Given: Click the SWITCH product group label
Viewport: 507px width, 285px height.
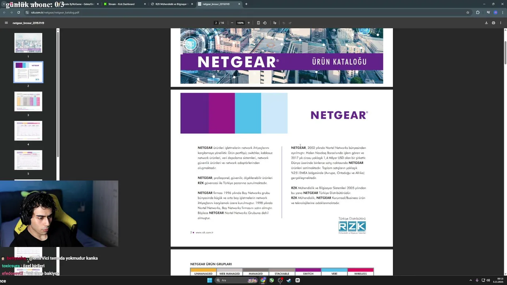Looking at the screenshot, I should [308, 274].
